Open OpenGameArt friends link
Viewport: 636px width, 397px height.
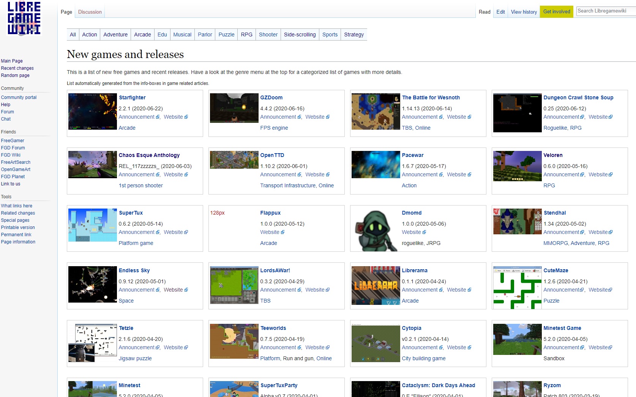[16, 169]
